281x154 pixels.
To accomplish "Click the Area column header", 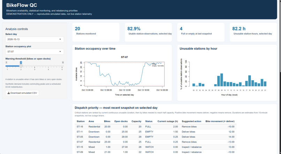I will point(91,121).
